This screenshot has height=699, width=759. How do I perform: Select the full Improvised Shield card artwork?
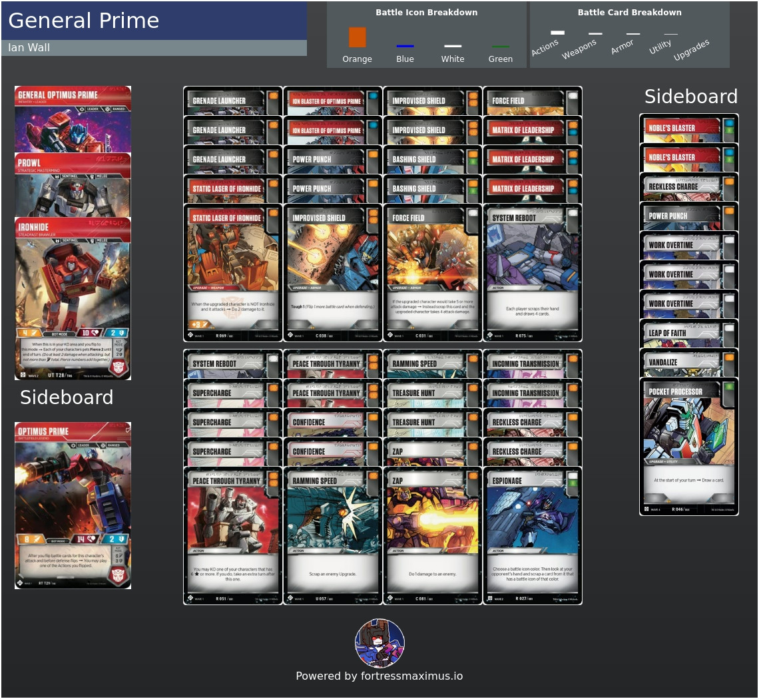coord(332,273)
